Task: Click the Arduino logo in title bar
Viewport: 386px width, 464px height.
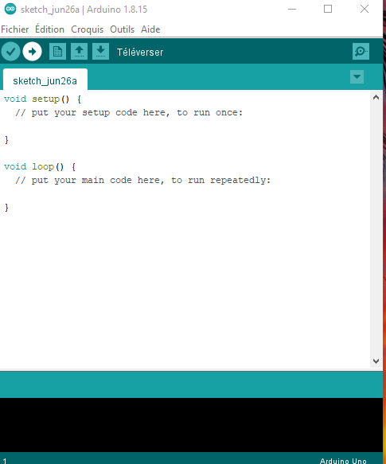Action: click(x=10, y=9)
